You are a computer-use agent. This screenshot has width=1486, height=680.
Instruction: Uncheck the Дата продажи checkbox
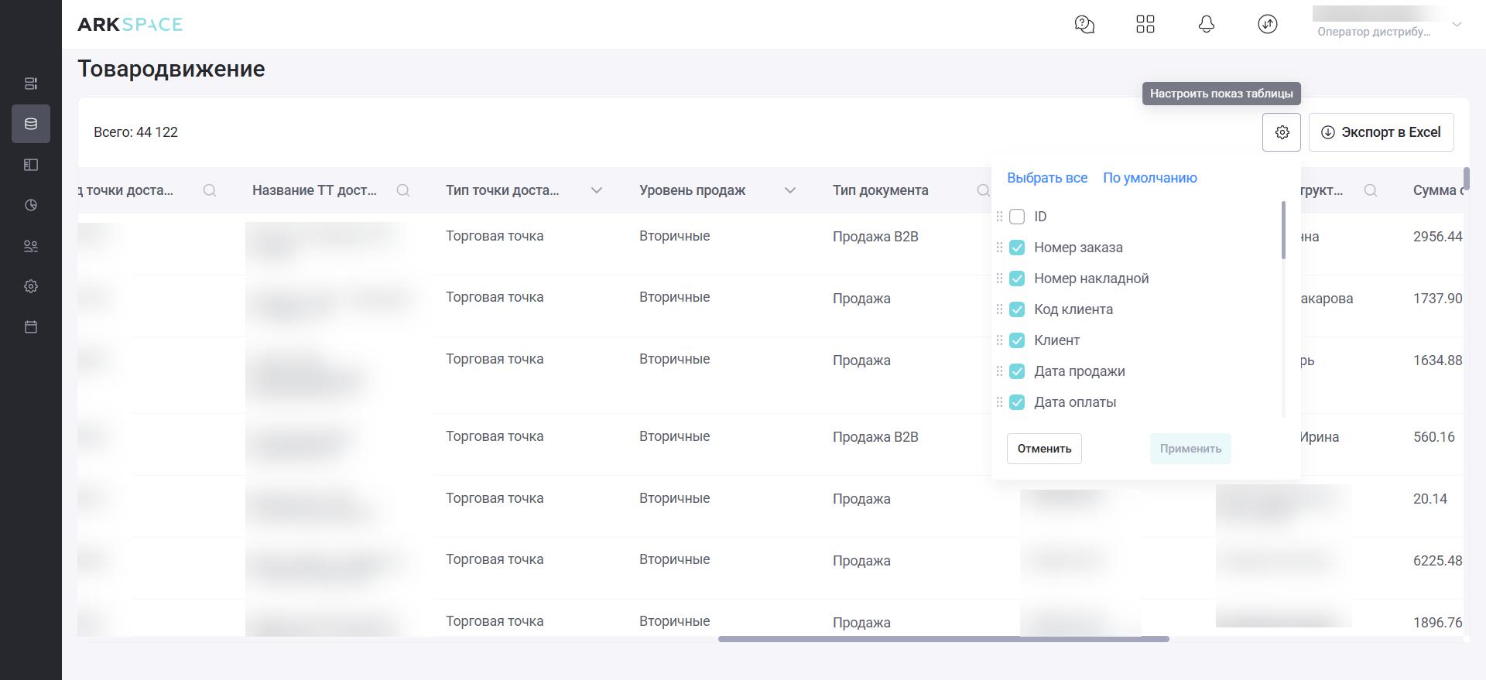tap(1017, 371)
